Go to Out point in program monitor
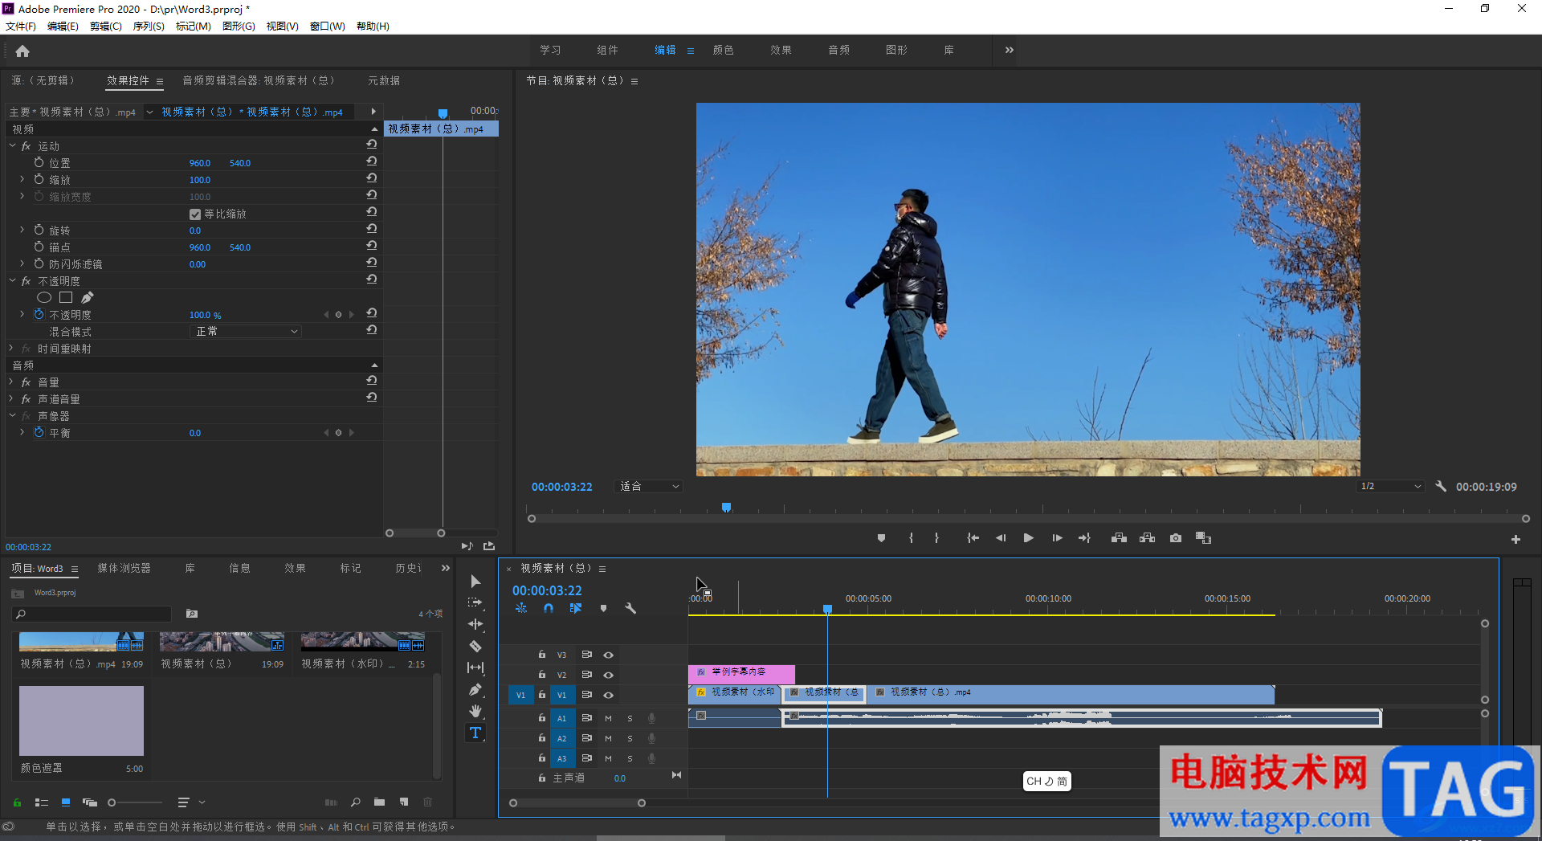The image size is (1542, 841). pyautogui.click(x=1084, y=538)
